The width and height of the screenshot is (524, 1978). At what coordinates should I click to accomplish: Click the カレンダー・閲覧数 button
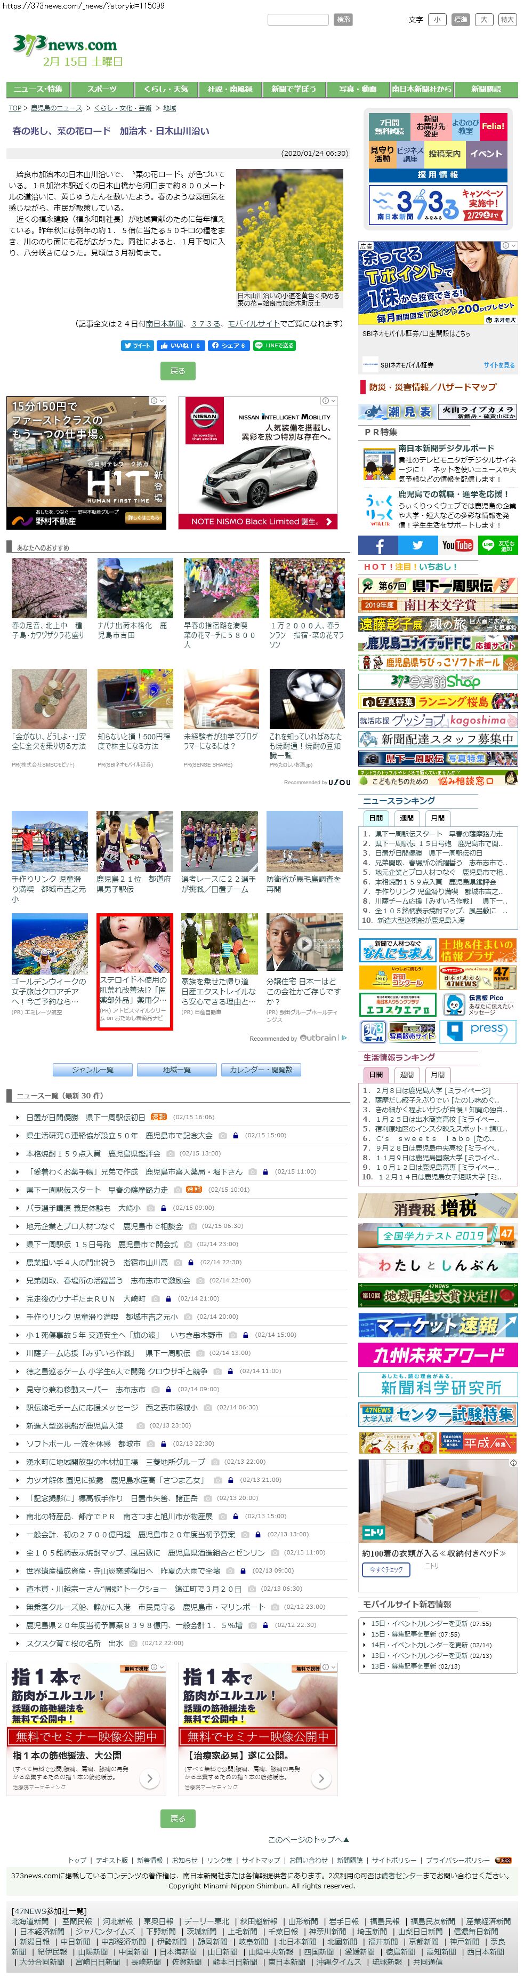[x=261, y=1070]
